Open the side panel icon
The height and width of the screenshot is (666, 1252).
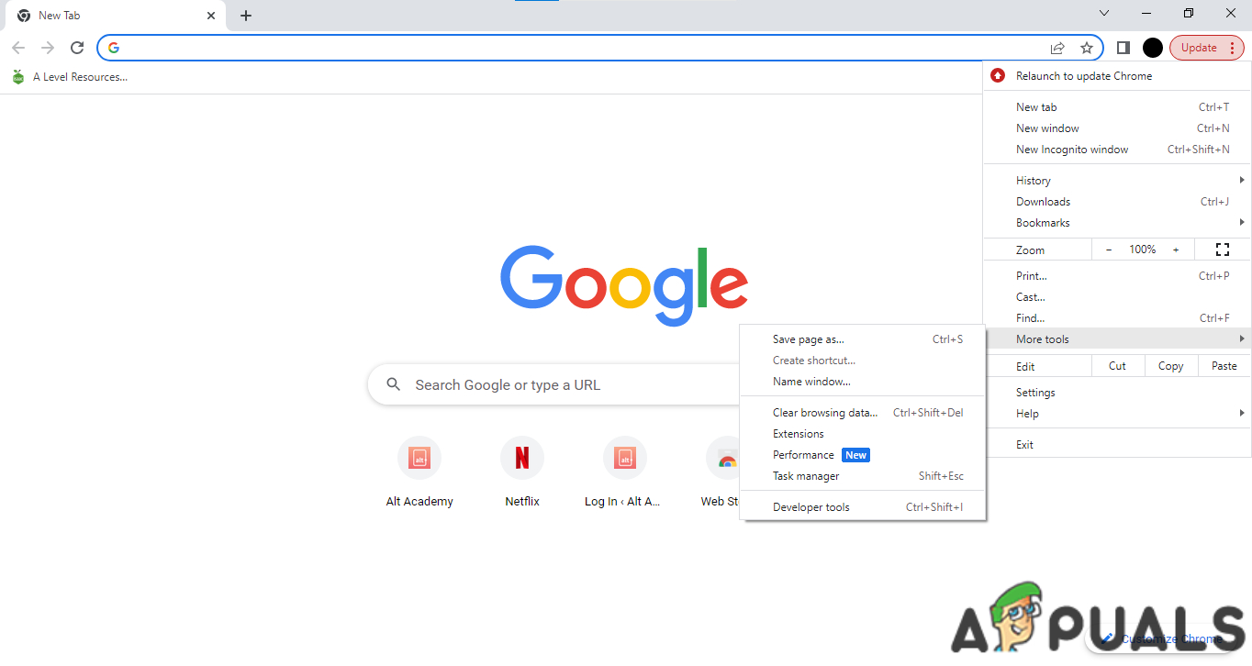pos(1123,48)
